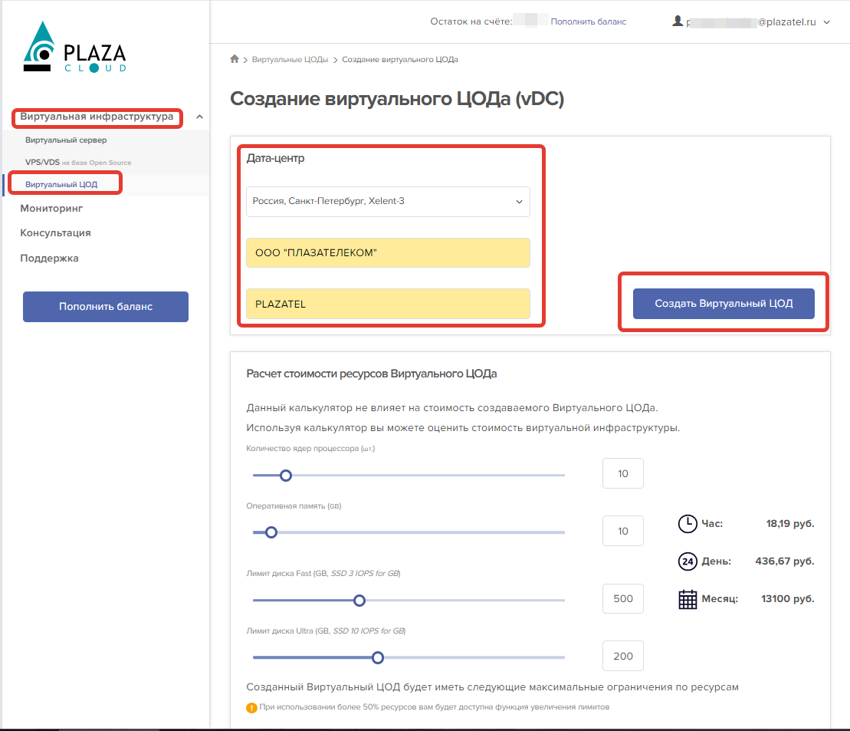
Task: Click the orange warning info icon
Action: coord(251,707)
